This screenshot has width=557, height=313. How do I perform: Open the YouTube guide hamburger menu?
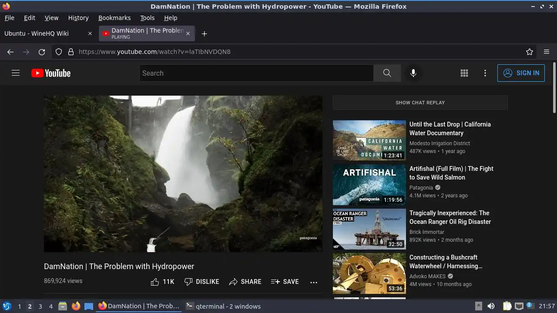pos(16,73)
